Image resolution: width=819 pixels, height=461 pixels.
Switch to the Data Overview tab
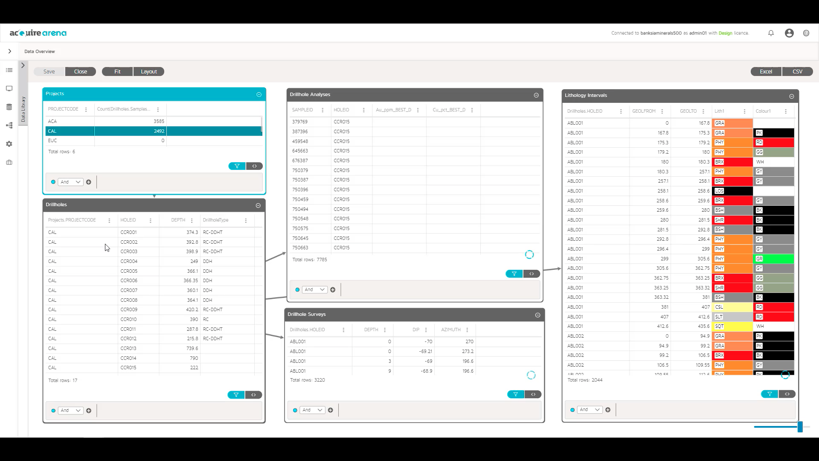point(39,51)
